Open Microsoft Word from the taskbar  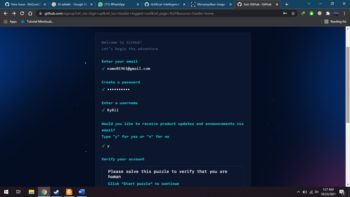pyautogui.click(x=81, y=192)
